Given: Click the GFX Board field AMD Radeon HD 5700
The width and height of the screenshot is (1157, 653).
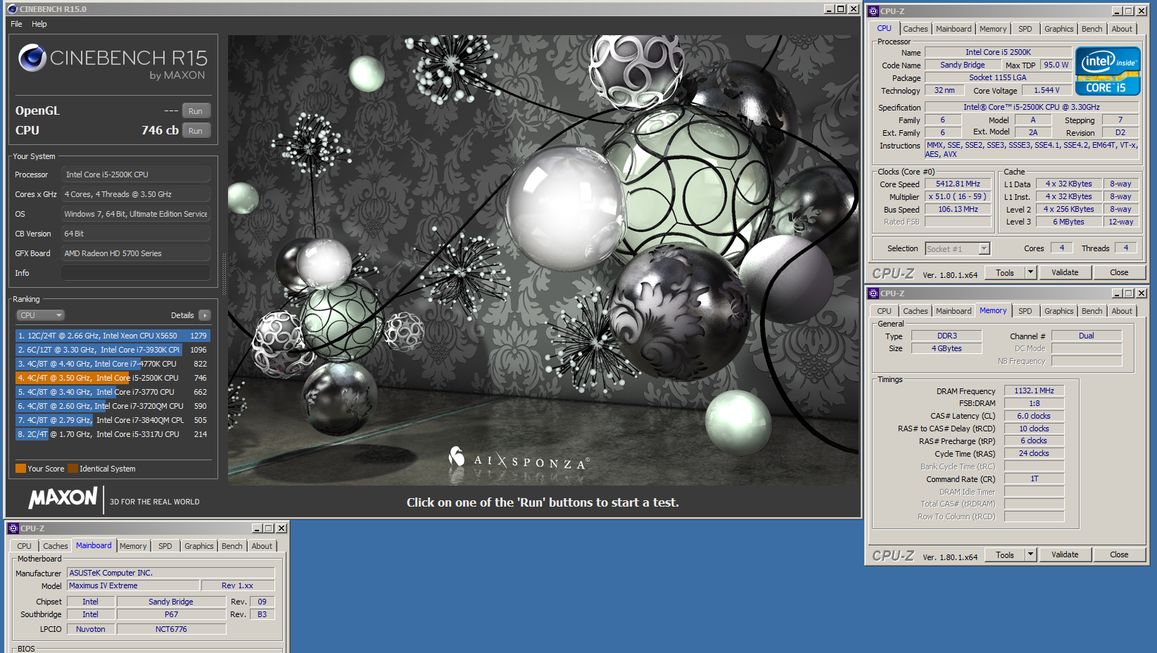Looking at the screenshot, I should pyautogui.click(x=136, y=253).
